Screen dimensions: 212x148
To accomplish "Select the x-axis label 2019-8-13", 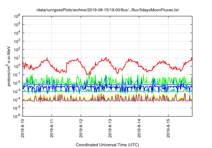I will 110,128.
